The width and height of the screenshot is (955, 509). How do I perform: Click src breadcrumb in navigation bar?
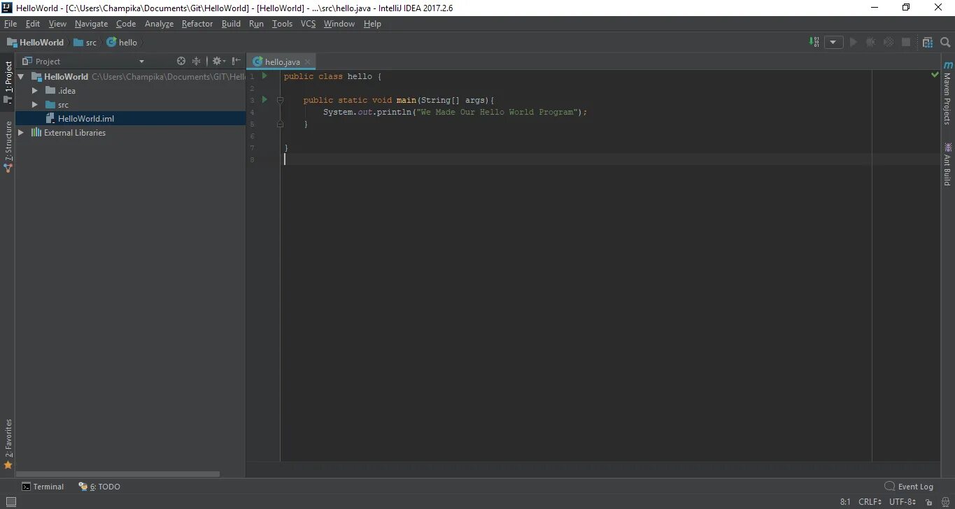pyautogui.click(x=85, y=43)
